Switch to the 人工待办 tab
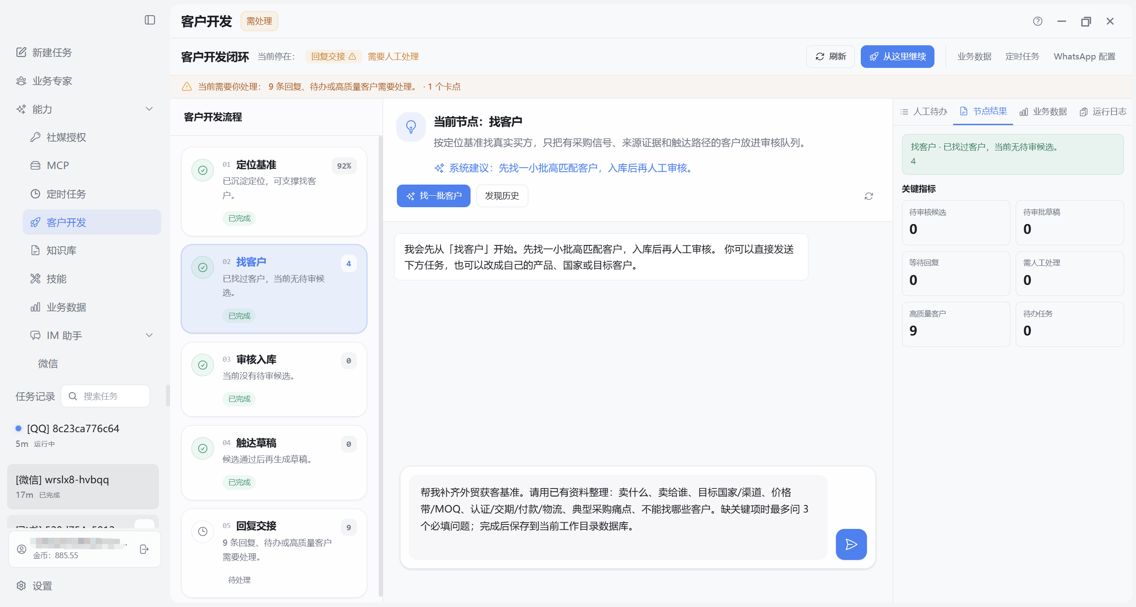The height and width of the screenshot is (607, 1136). pos(923,111)
